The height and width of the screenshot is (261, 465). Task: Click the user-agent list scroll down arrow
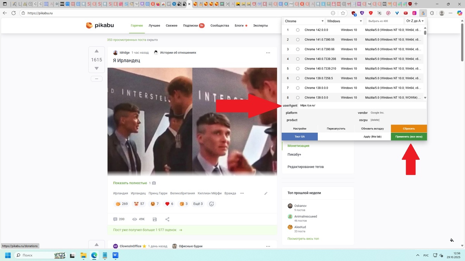[x=425, y=98]
